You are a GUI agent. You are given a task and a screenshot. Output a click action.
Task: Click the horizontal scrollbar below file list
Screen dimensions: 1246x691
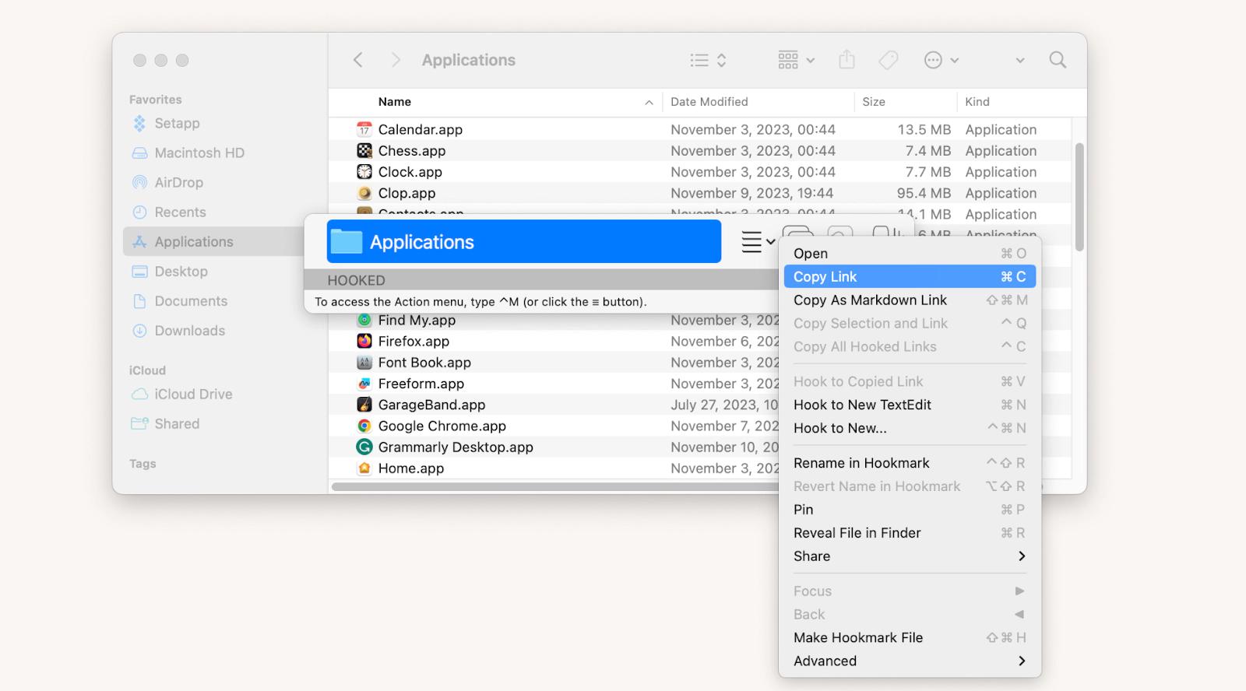[x=554, y=487]
